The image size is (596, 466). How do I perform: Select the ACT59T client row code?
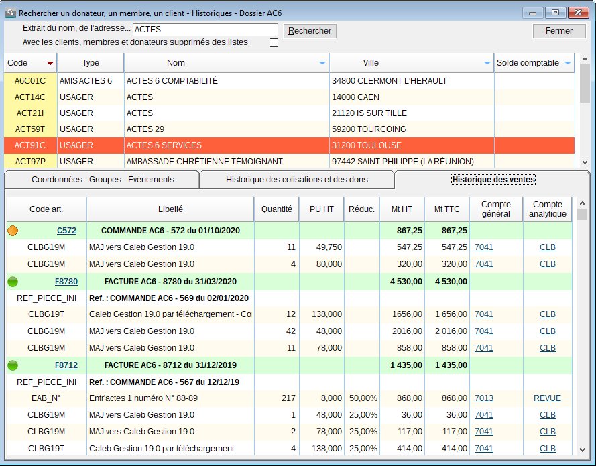pyautogui.click(x=30, y=129)
